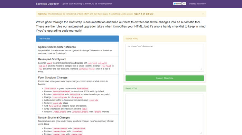Click the .radio.inline code label
The image size is (242, 135).
click(59, 112)
